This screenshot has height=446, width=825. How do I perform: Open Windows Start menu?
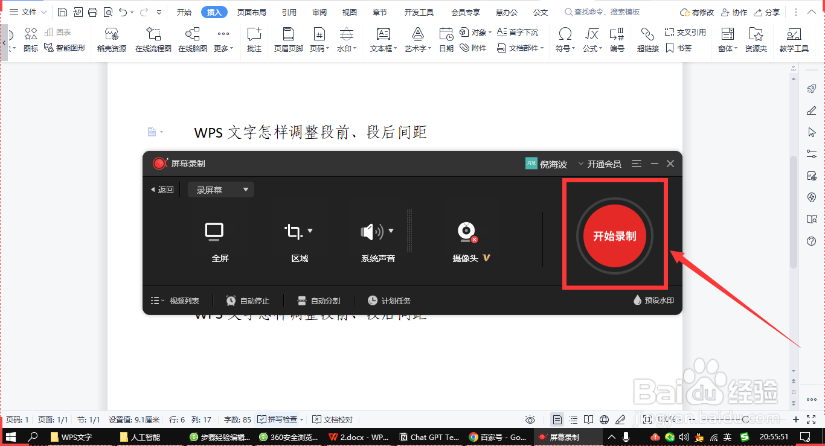pyautogui.click(x=10, y=437)
